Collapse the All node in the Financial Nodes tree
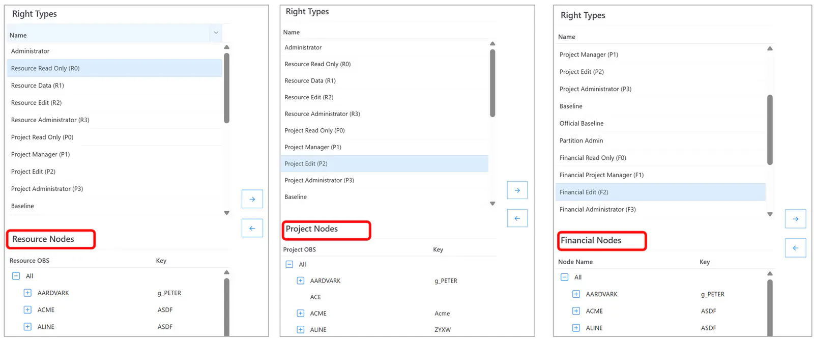The width and height of the screenshot is (814, 339). point(564,277)
